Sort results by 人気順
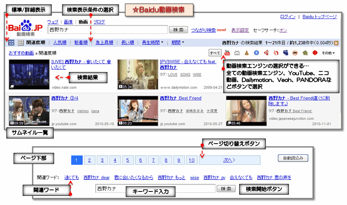Screen dimensions: 347x205 60,43
